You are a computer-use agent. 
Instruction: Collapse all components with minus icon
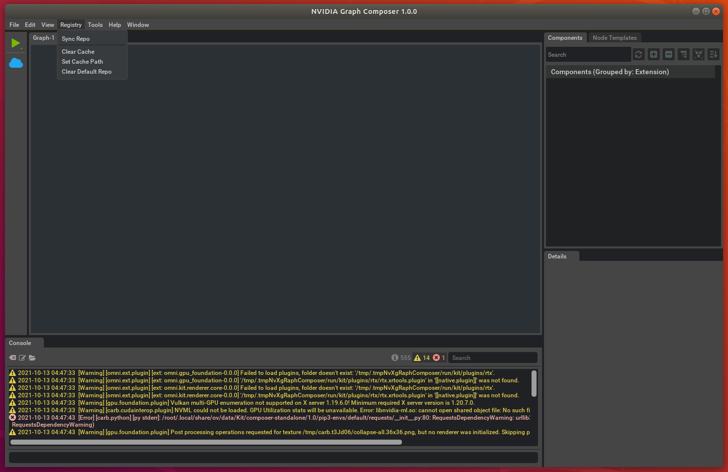669,55
